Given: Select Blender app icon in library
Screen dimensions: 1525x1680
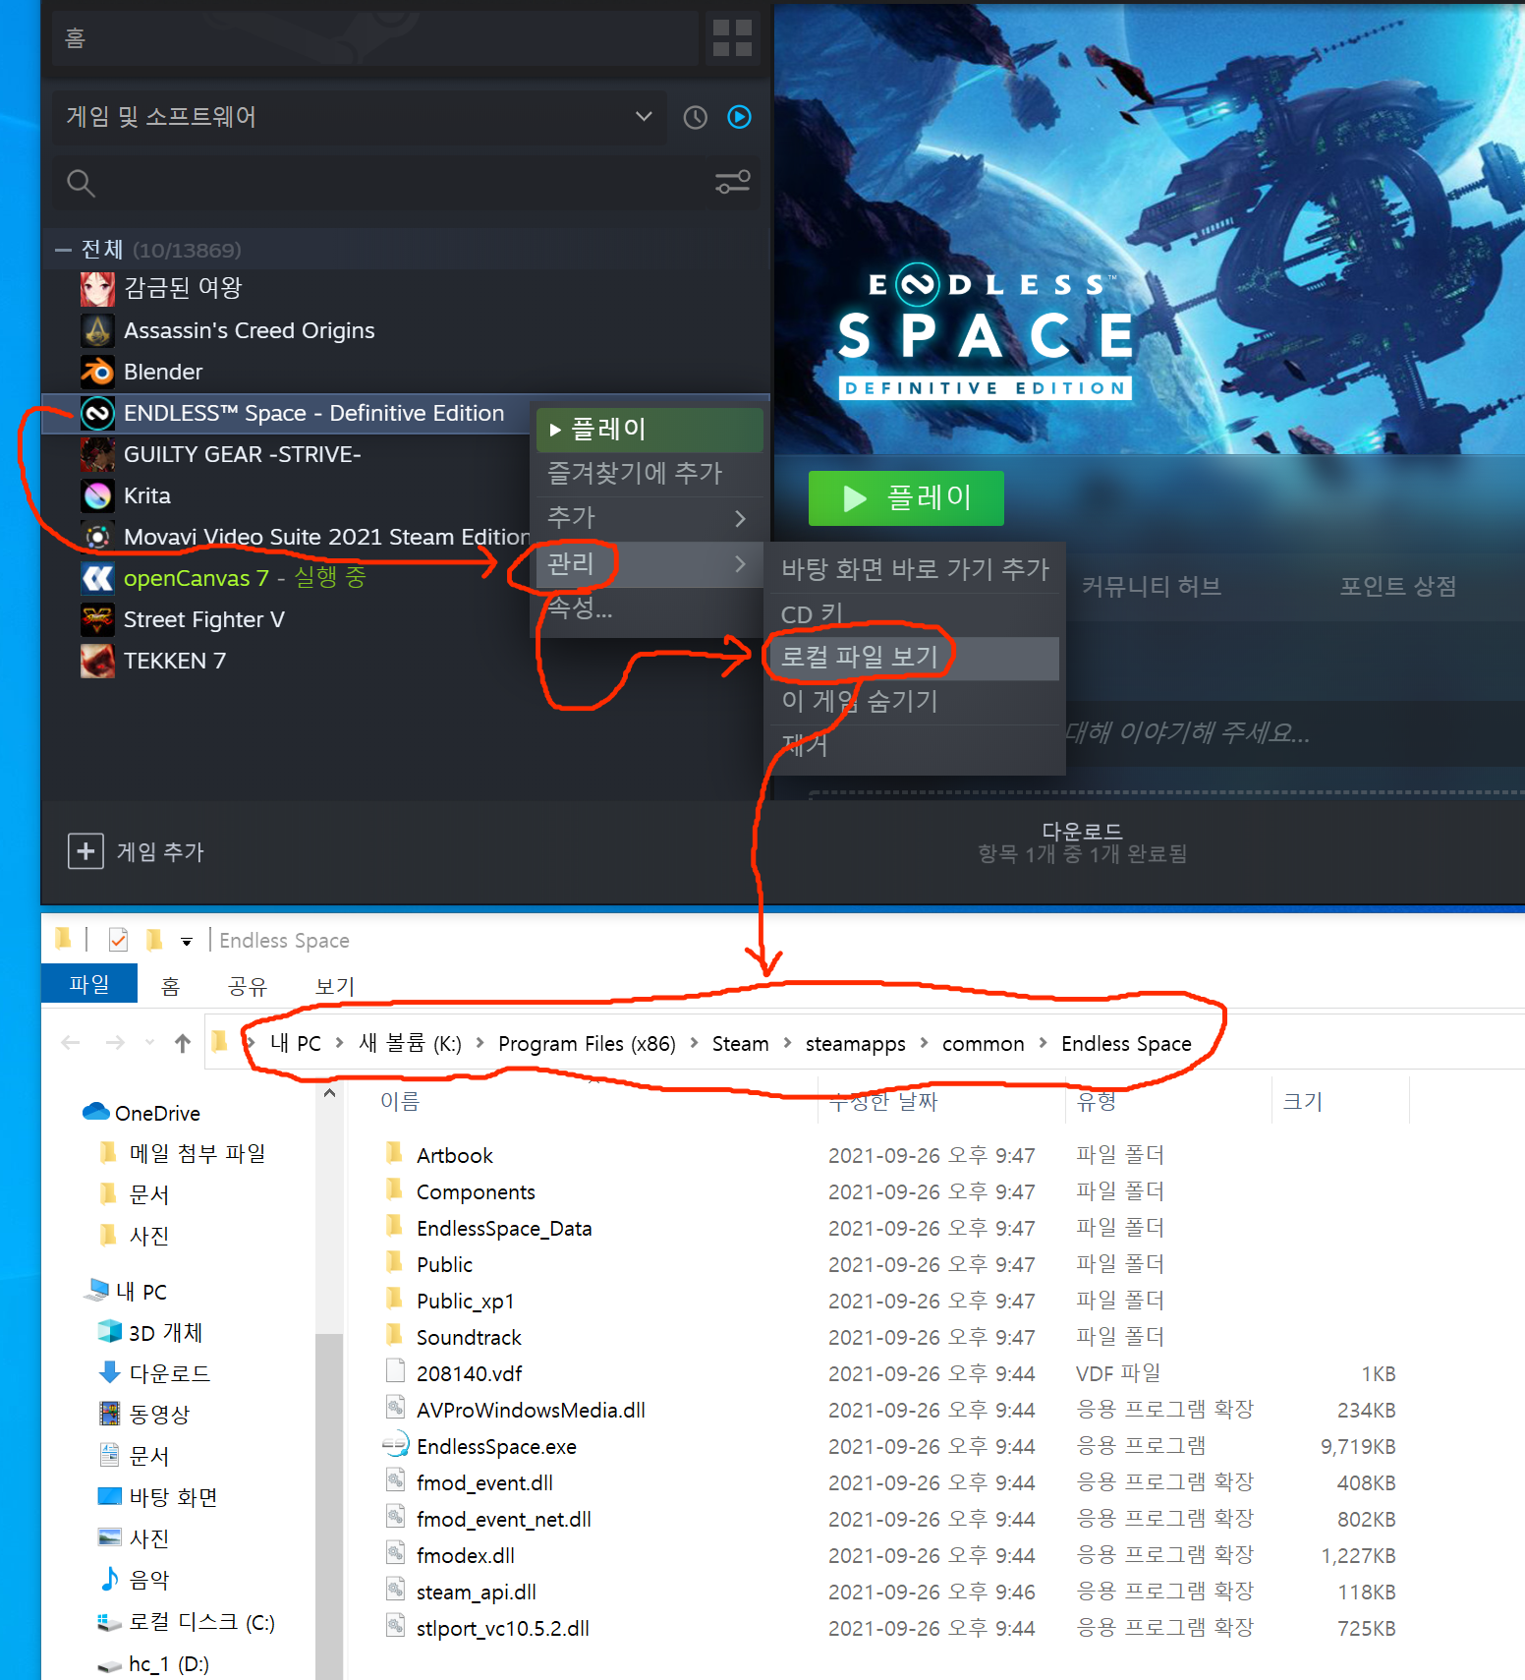Looking at the screenshot, I should point(97,372).
